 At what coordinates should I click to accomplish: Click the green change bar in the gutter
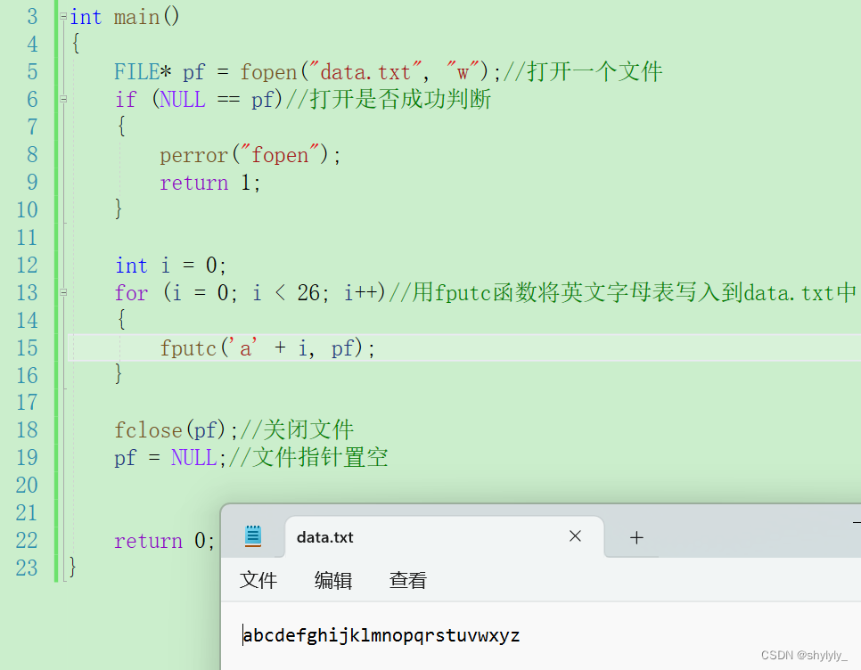click(55, 267)
